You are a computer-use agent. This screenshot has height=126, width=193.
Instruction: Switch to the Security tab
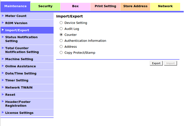45,6
